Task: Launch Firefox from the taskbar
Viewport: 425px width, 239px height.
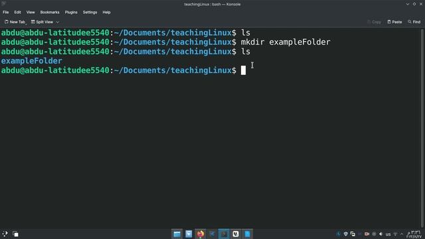Action: [201, 234]
